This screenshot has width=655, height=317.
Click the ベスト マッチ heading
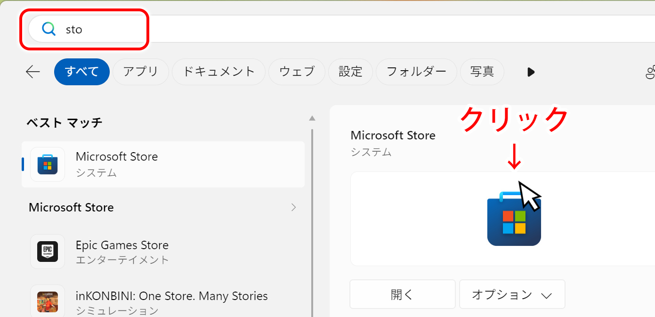[65, 122]
